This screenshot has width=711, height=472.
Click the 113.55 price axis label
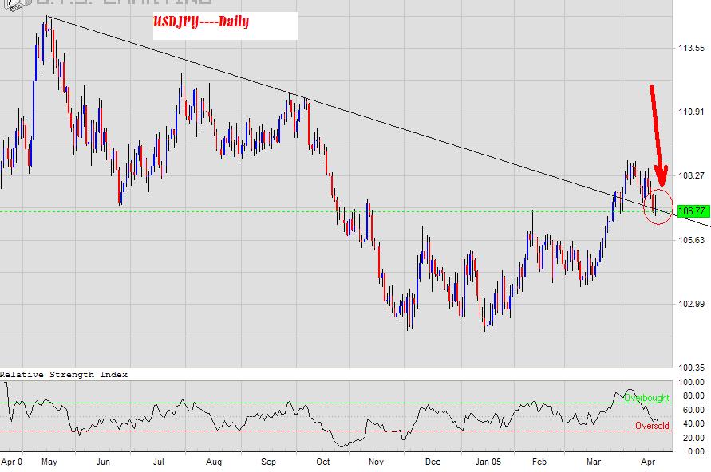(691, 48)
